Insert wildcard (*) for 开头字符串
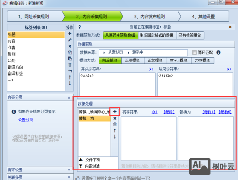 point(151,69)
